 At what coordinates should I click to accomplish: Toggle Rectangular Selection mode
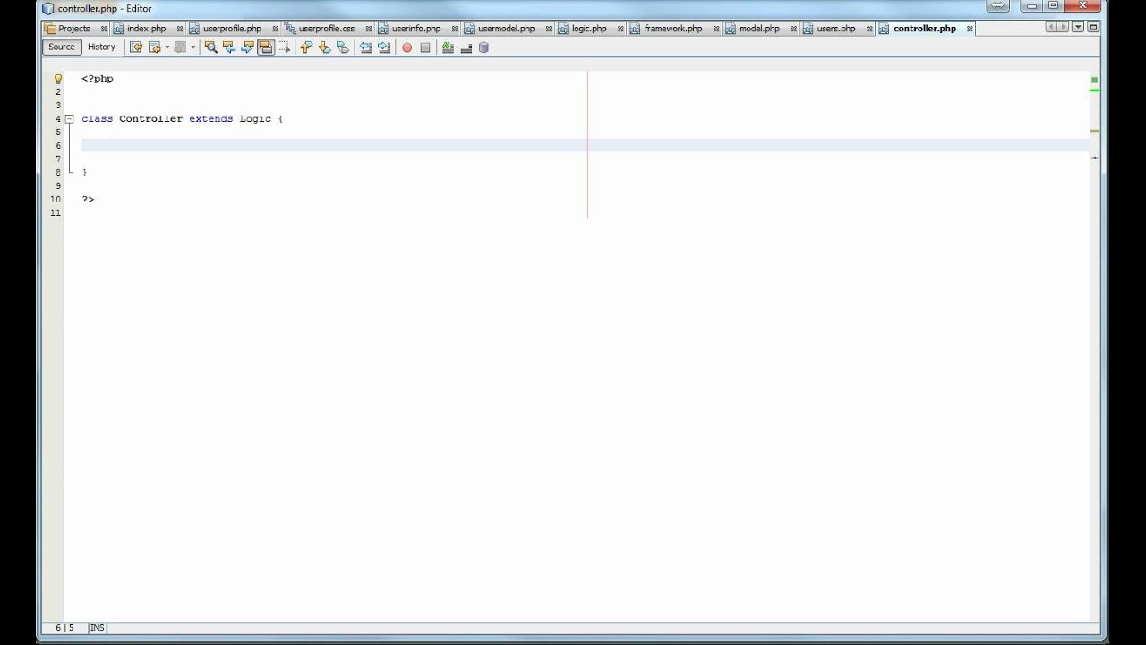tap(285, 47)
